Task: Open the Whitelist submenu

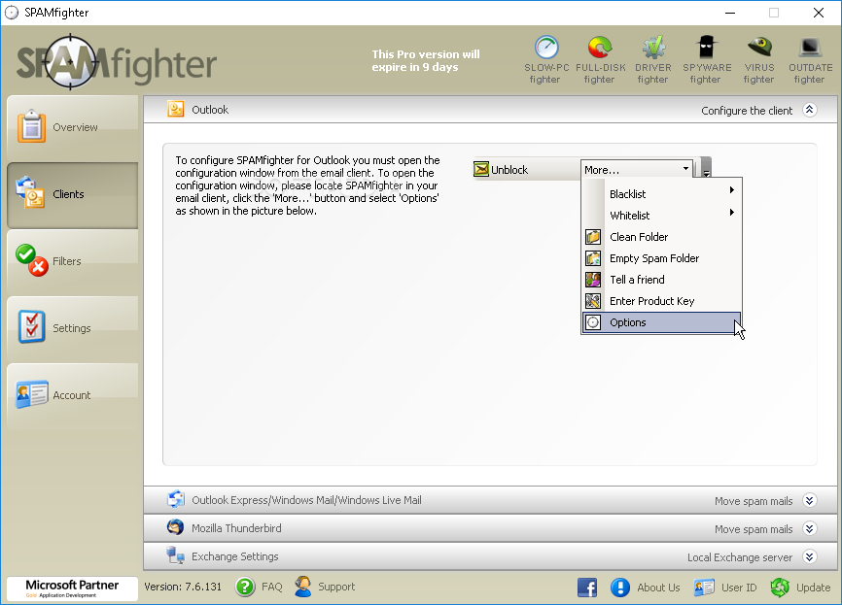Action: point(661,215)
